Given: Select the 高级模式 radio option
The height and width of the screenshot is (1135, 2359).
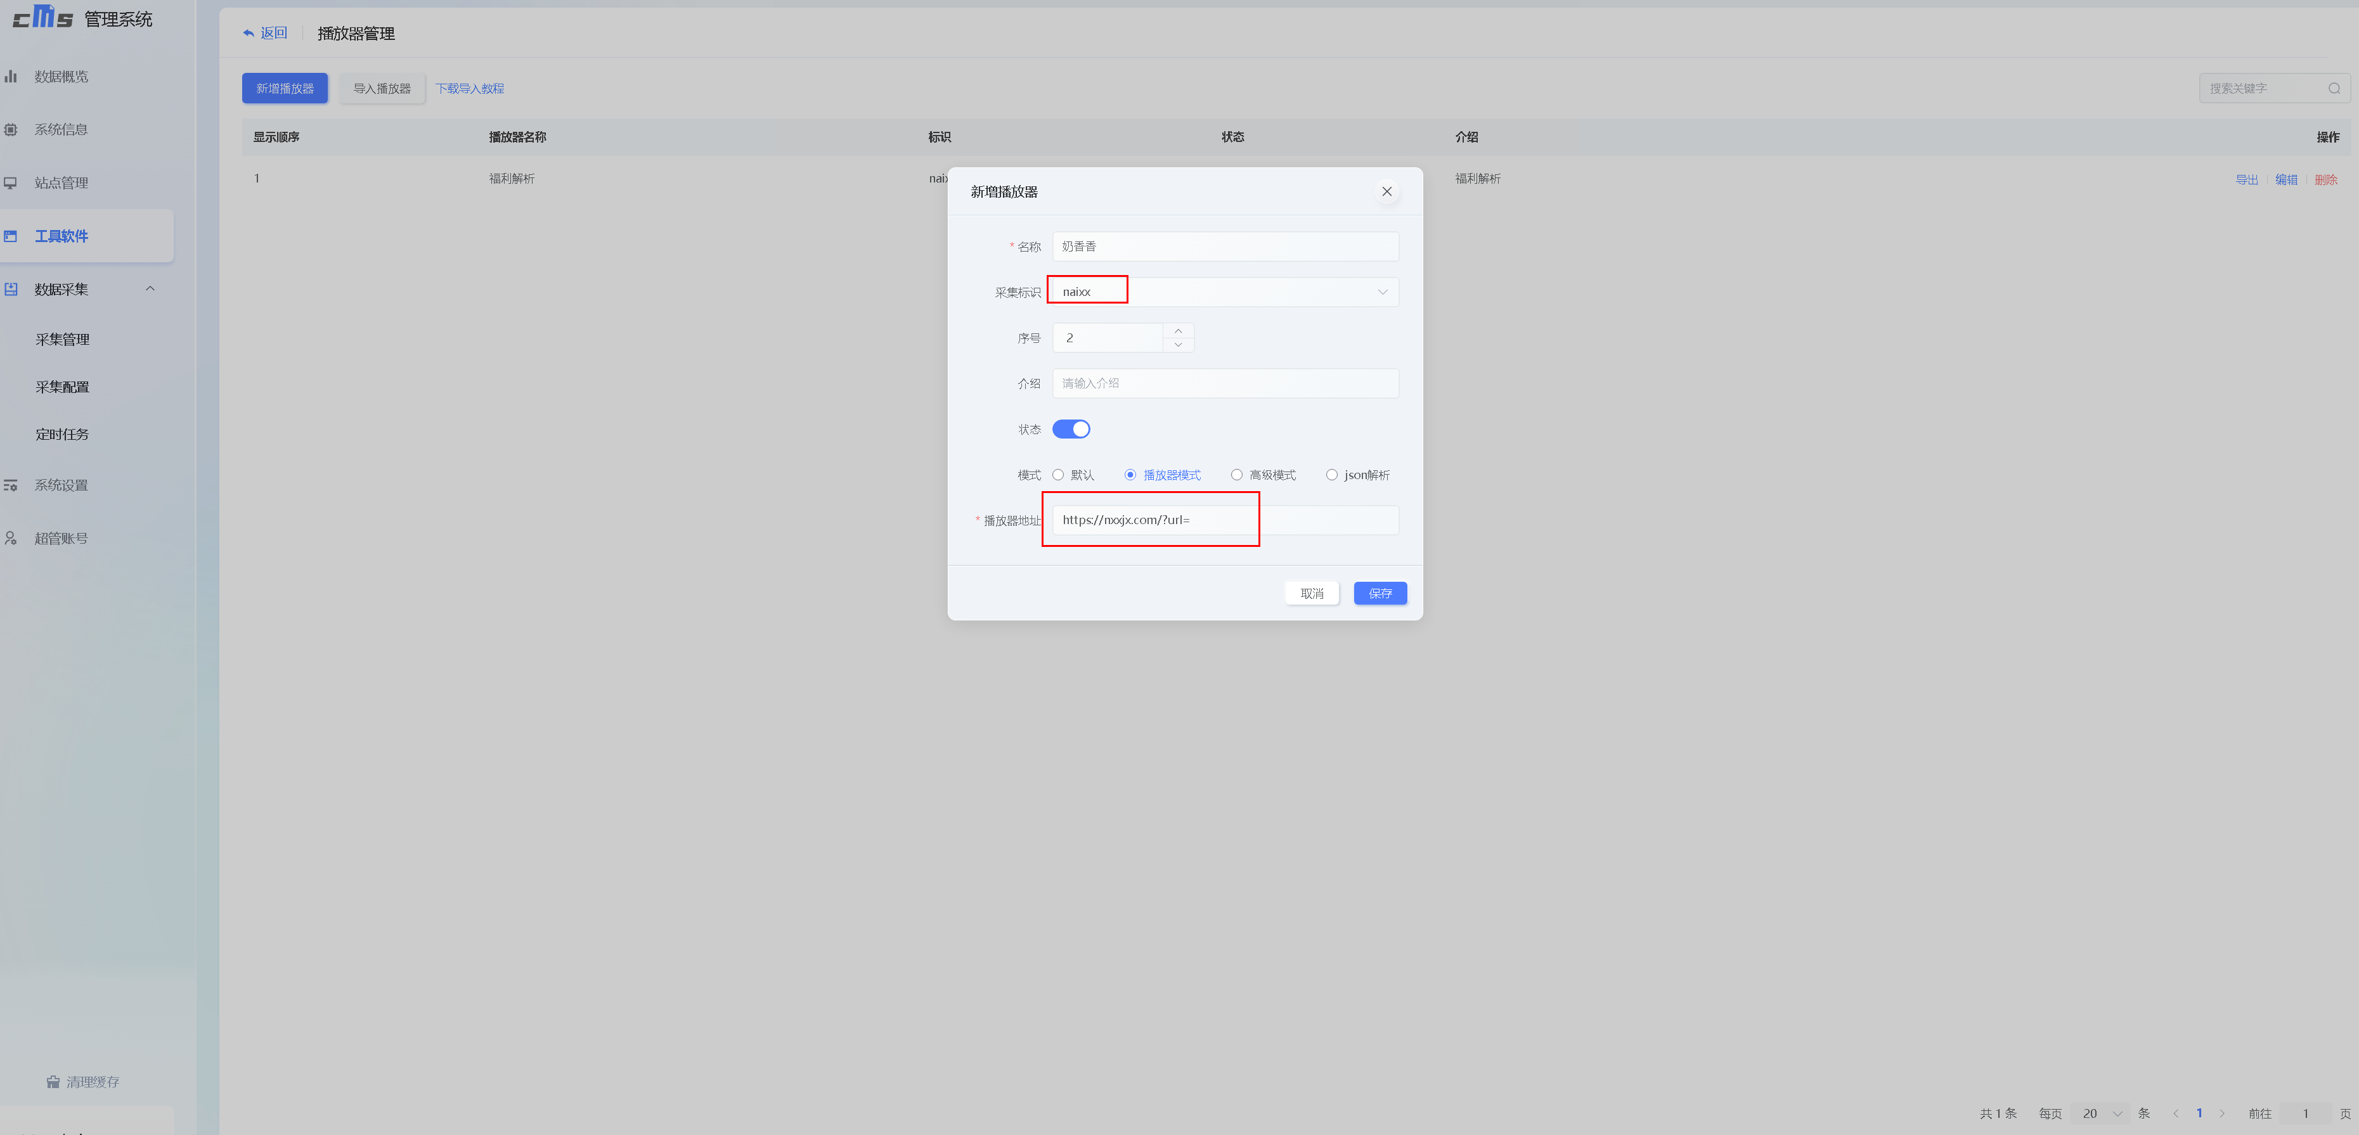Looking at the screenshot, I should [1236, 475].
